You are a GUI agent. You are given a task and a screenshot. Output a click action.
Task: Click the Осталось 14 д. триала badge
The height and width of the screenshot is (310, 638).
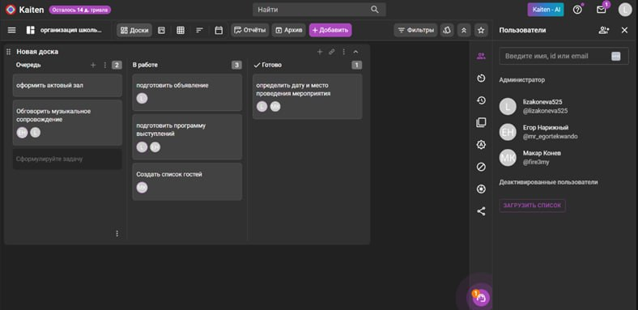pos(80,10)
